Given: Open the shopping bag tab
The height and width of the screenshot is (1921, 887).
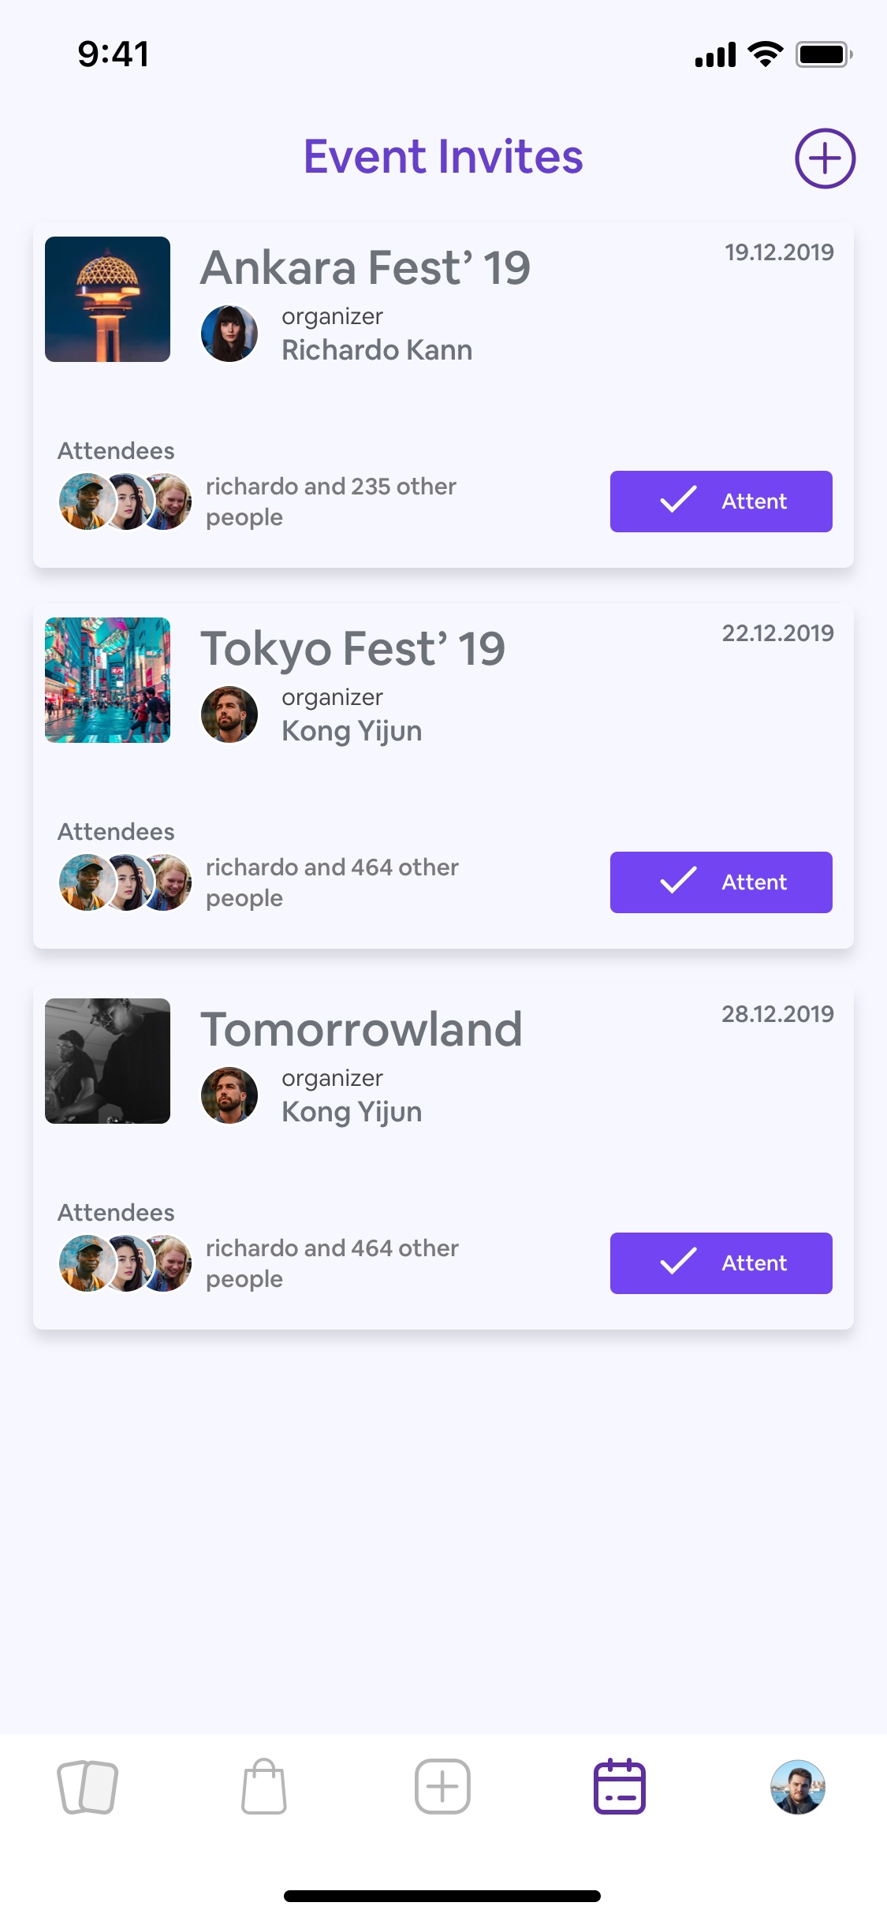Looking at the screenshot, I should (264, 1787).
